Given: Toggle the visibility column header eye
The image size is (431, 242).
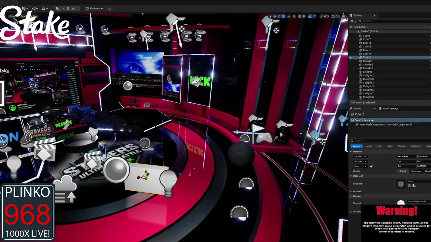Looking at the screenshot, I should coord(351,27).
